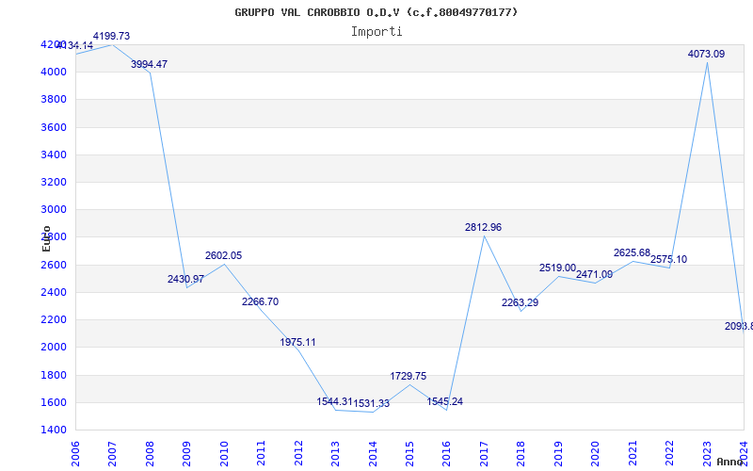Click the 2602.05 value label

224,255
